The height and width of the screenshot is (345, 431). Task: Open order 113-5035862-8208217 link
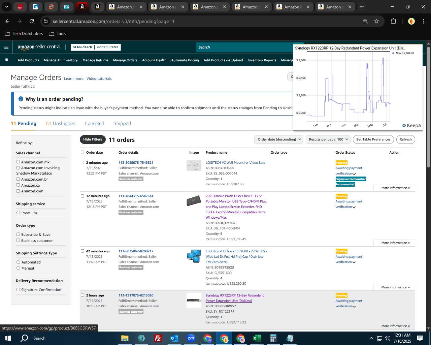coord(136,251)
